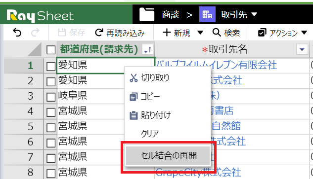This screenshot has height=179, width=313.
Task: Open the dropdown arrow next to 新規
Action: 200,33
